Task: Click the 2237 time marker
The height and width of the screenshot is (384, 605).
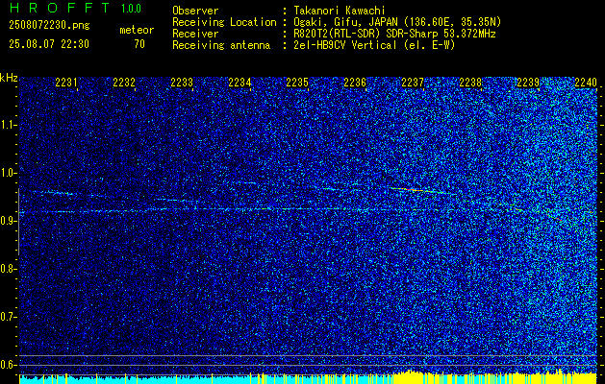Action: point(413,83)
